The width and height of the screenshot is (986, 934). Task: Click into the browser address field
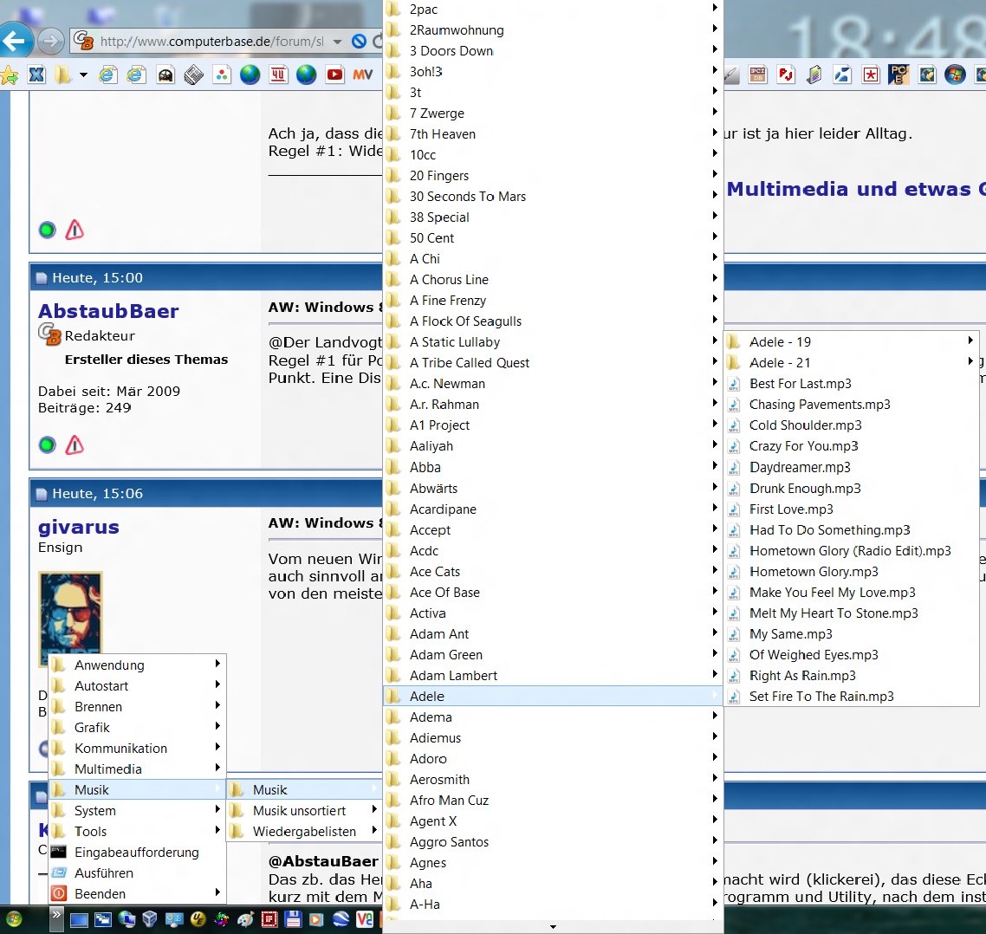coord(214,42)
